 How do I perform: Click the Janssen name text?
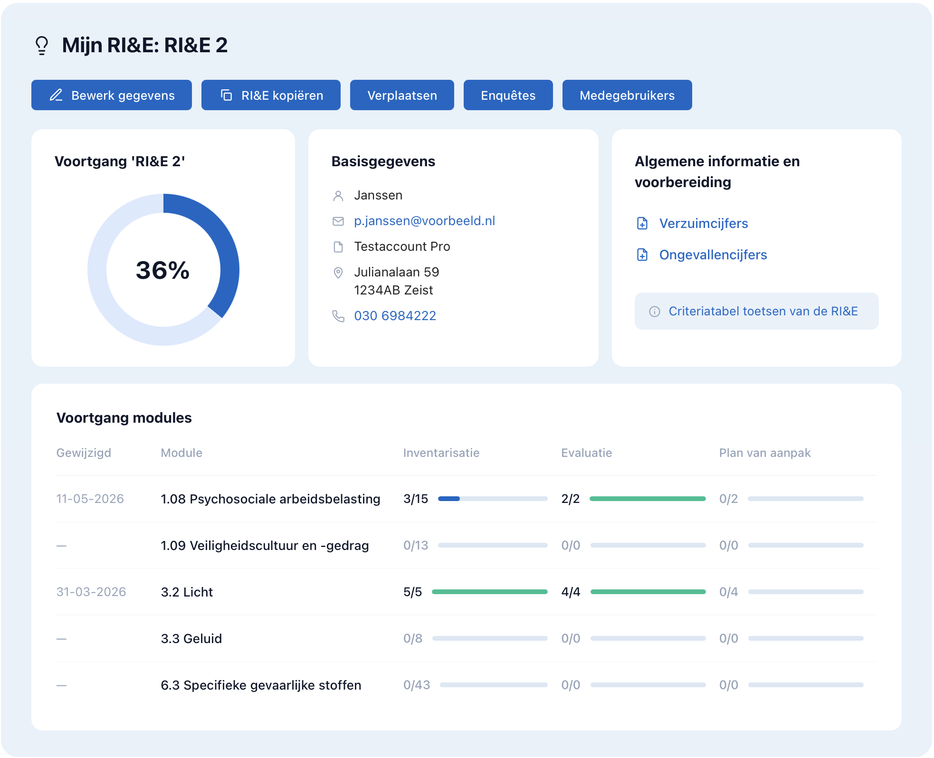[x=378, y=195]
